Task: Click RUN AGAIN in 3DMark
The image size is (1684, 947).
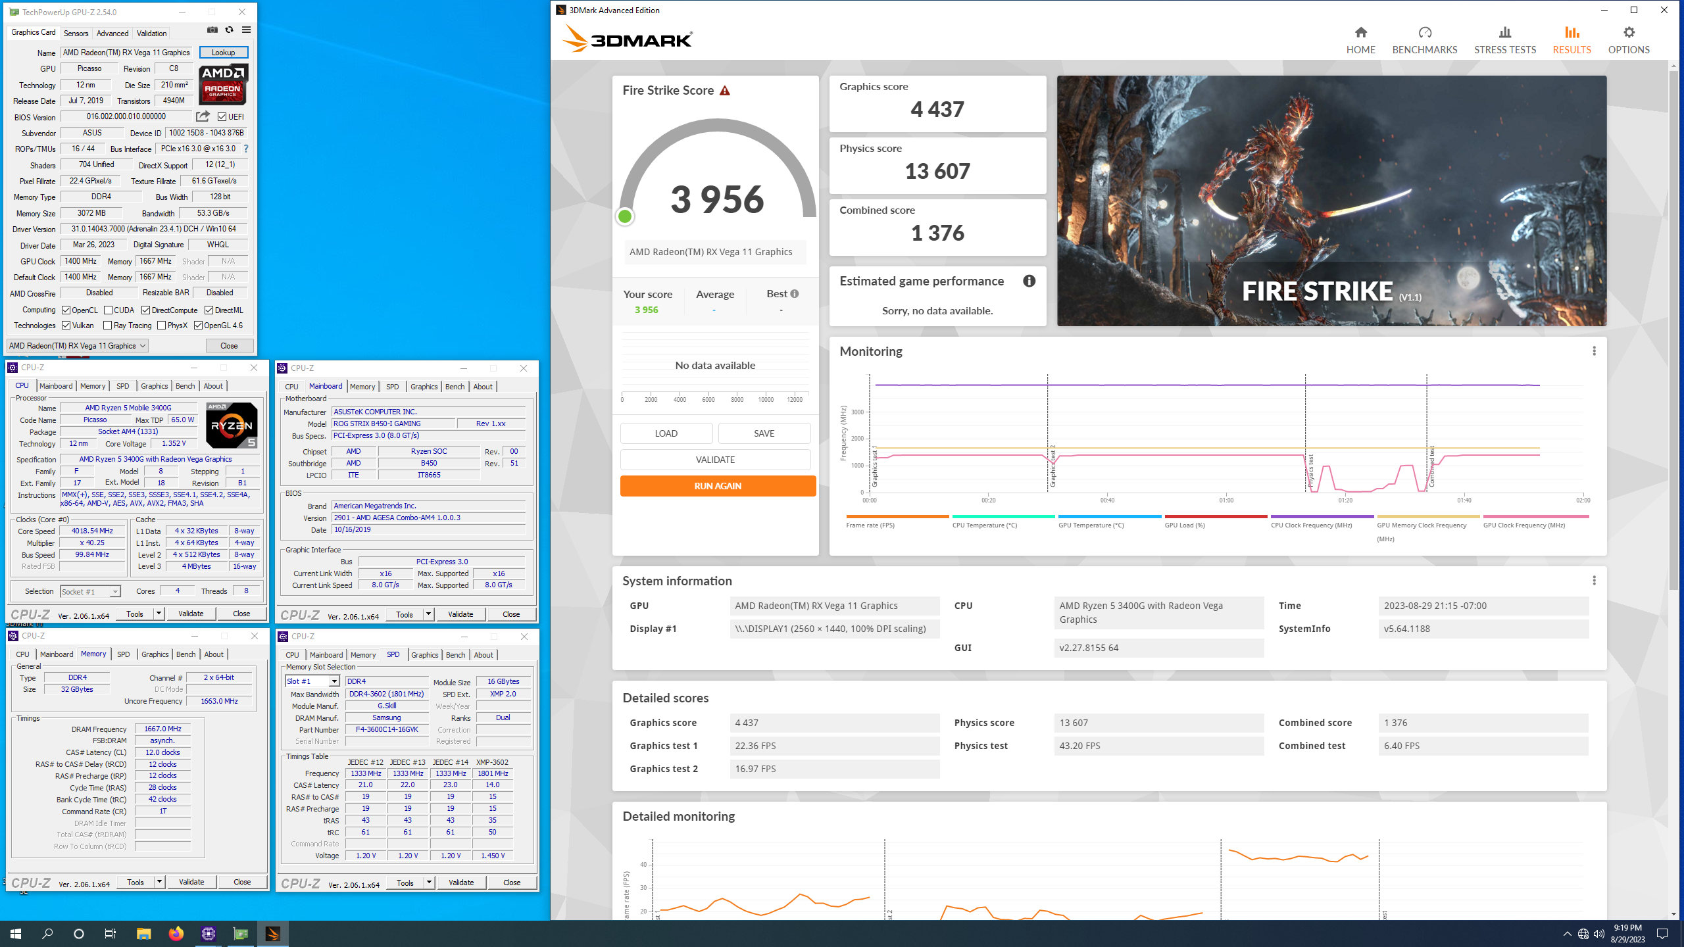Action: (x=718, y=486)
